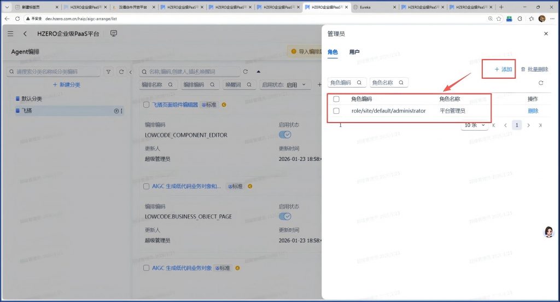Click the filter icon in category panel

click(x=108, y=72)
